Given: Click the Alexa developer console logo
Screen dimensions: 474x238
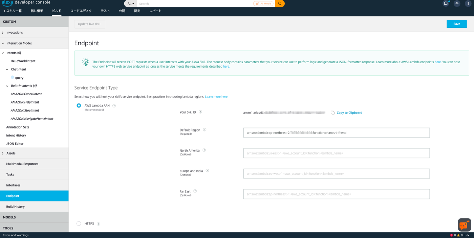Looking at the screenshot, I should click(26, 3).
